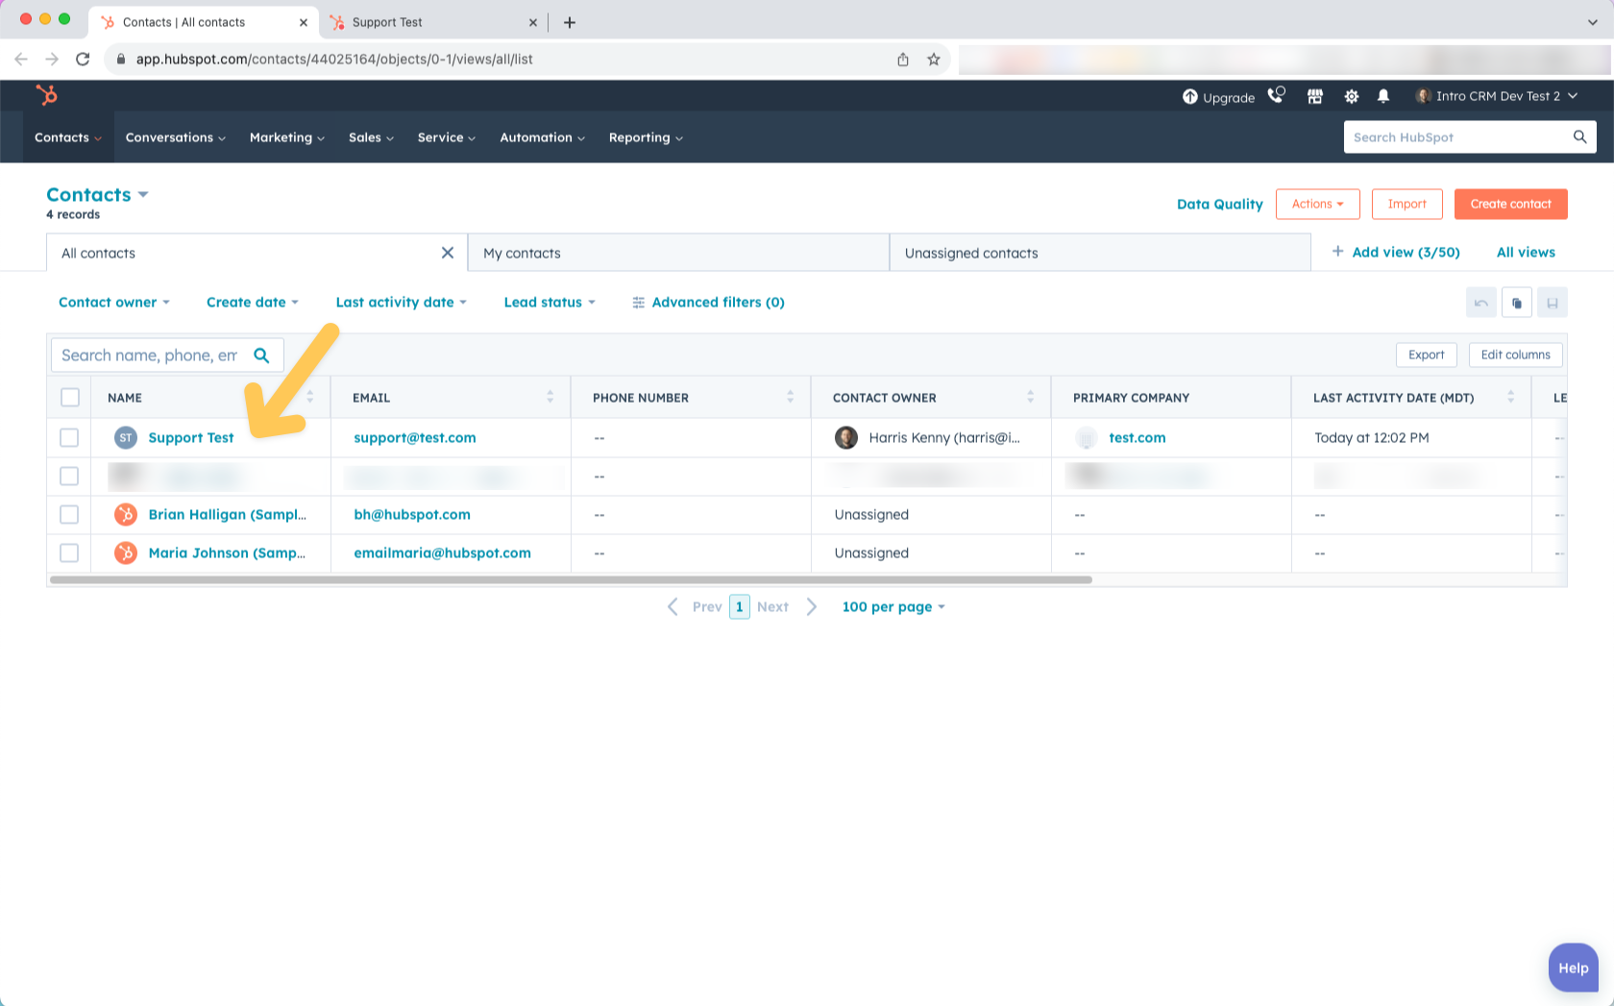1614x1006 pixels.
Task: Click the Import button
Action: coord(1406,204)
